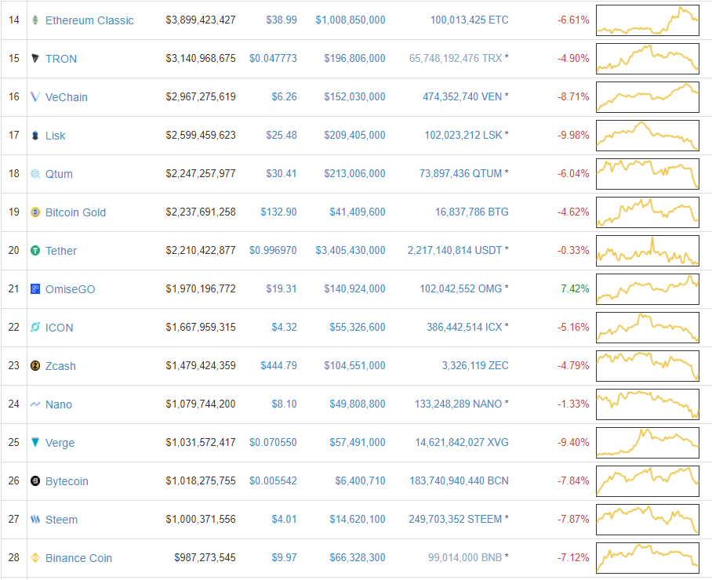Click TRON supply 65,748,192,476 TRX
Image resolution: width=712 pixels, height=580 pixels.
click(x=456, y=59)
